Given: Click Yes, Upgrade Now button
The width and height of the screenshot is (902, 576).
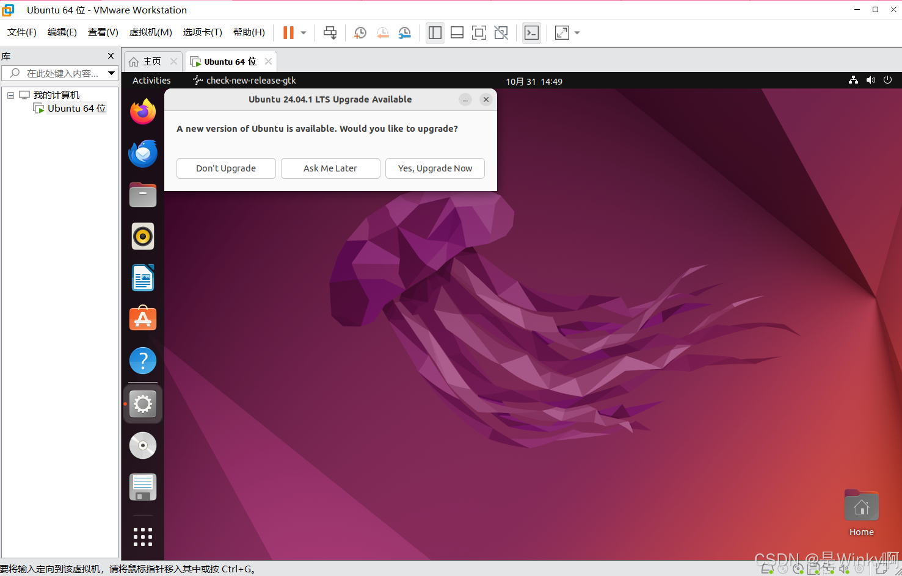Looking at the screenshot, I should pos(435,168).
